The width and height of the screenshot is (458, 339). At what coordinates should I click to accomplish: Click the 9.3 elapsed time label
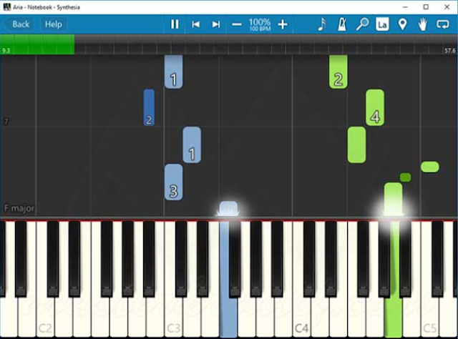pyautogui.click(x=6, y=51)
